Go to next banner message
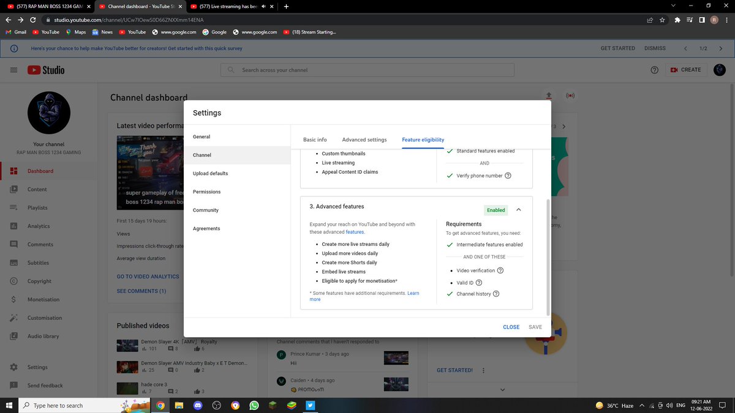 [x=722, y=48]
